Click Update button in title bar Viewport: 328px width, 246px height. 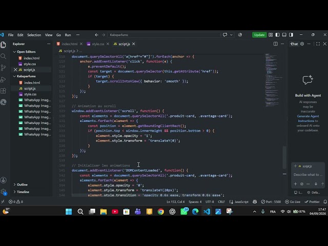[259, 35]
